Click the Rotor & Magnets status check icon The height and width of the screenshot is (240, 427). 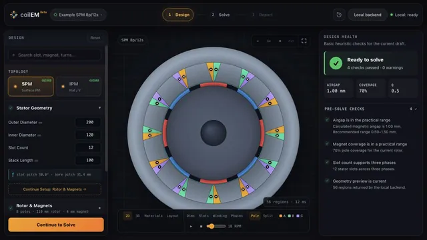(x=11, y=208)
